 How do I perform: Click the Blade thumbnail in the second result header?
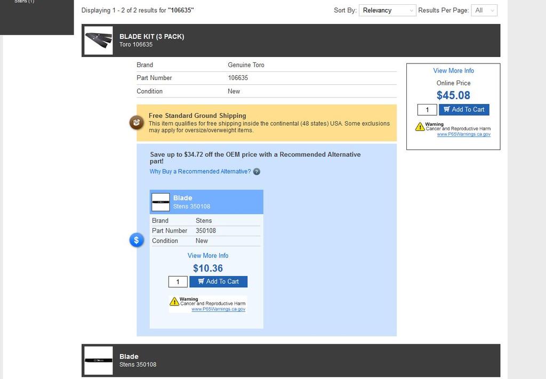99,360
